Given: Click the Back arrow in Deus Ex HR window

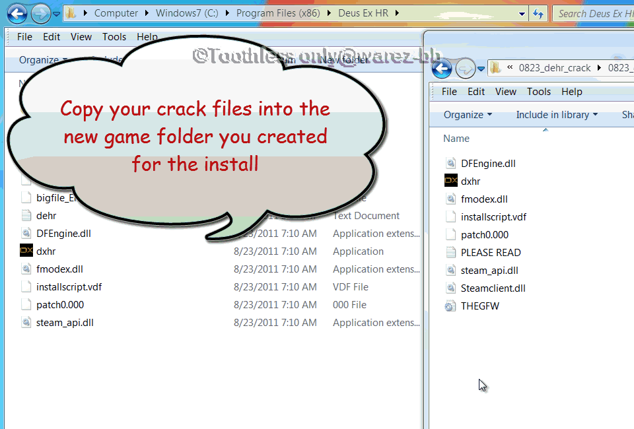Looking at the screenshot, I should coord(17,14).
